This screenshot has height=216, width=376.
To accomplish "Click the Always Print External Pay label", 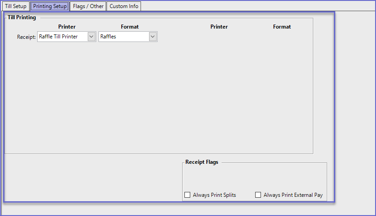I will [x=293, y=195].
